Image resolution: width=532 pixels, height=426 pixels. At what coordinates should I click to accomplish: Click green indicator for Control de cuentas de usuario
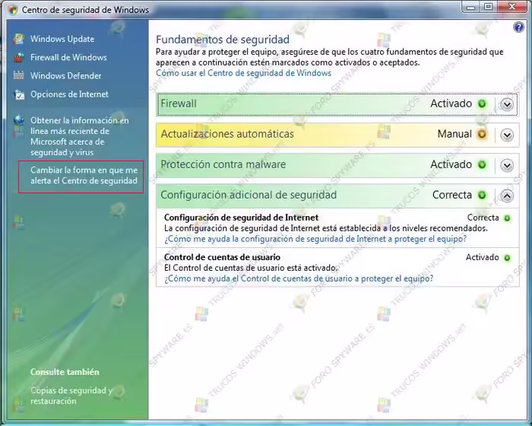click(507, 258)
